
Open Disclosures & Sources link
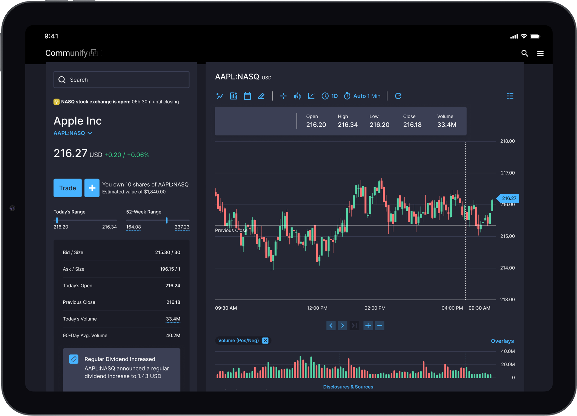[x=348, y=387]
